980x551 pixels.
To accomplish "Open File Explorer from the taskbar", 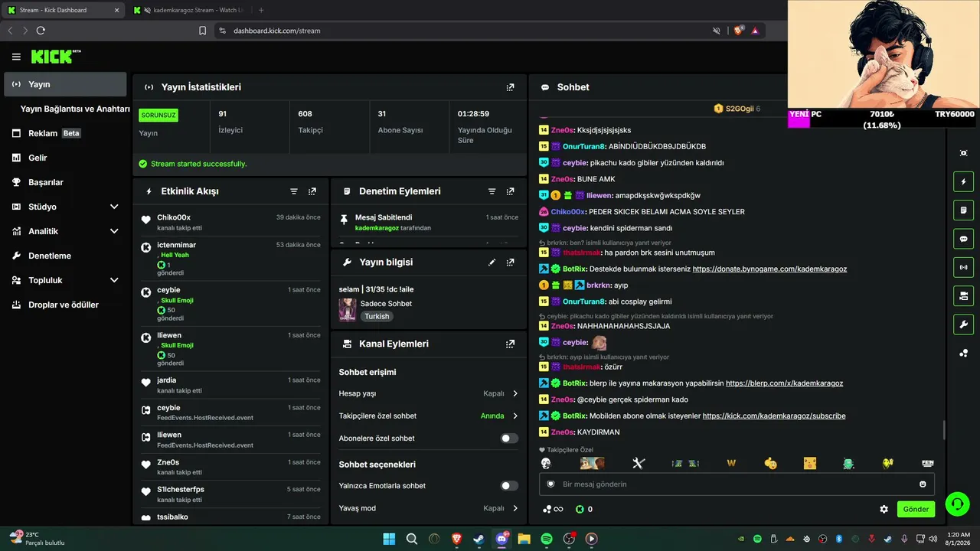I will [524, 539].
